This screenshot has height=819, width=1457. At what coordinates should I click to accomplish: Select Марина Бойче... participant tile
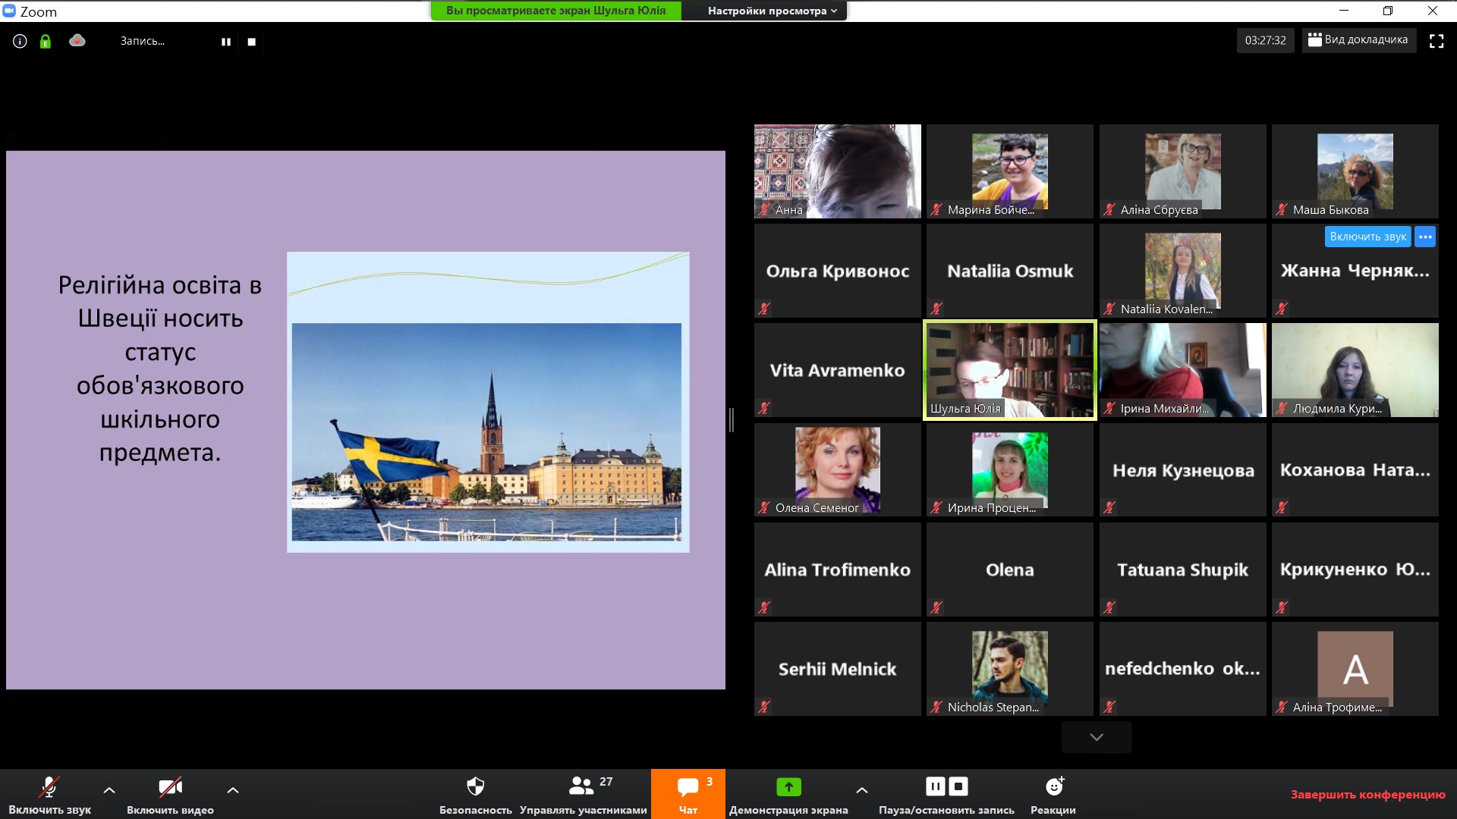(1010, 171)
